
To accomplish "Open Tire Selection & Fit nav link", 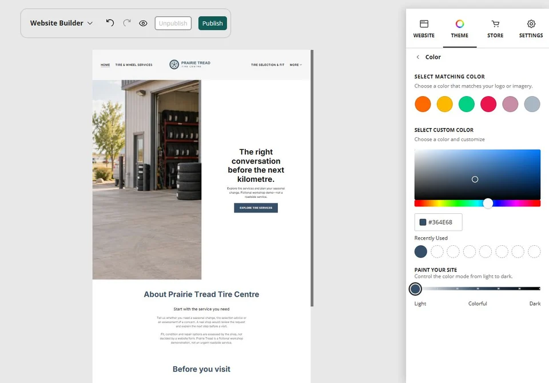I will 268,65.
